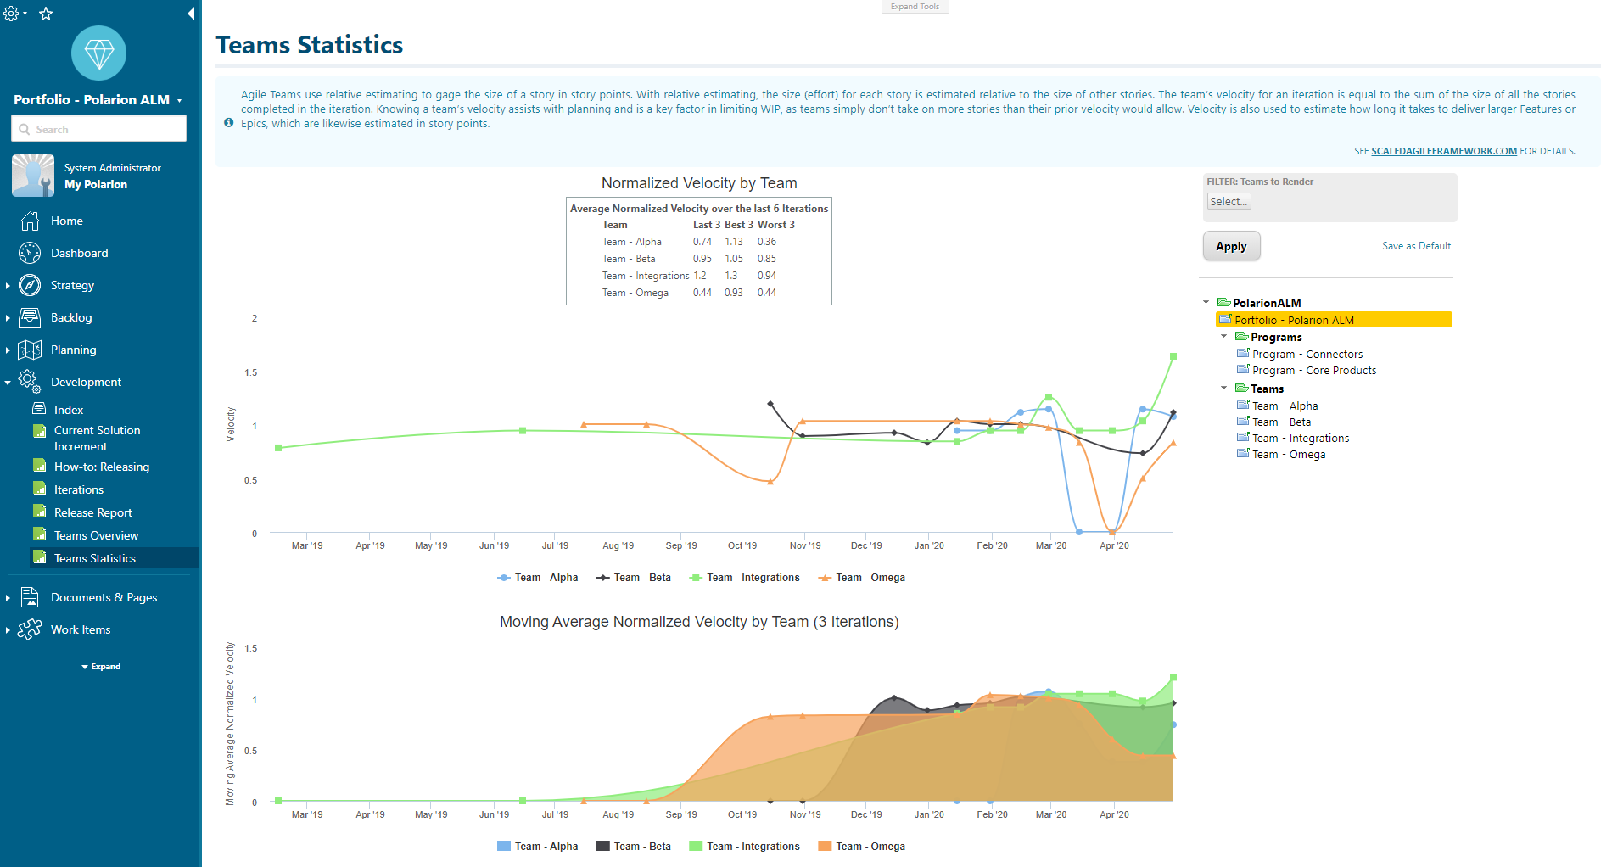
Task: Collapse the sidebar with the arrow icon
Action: tap(191, 14)
